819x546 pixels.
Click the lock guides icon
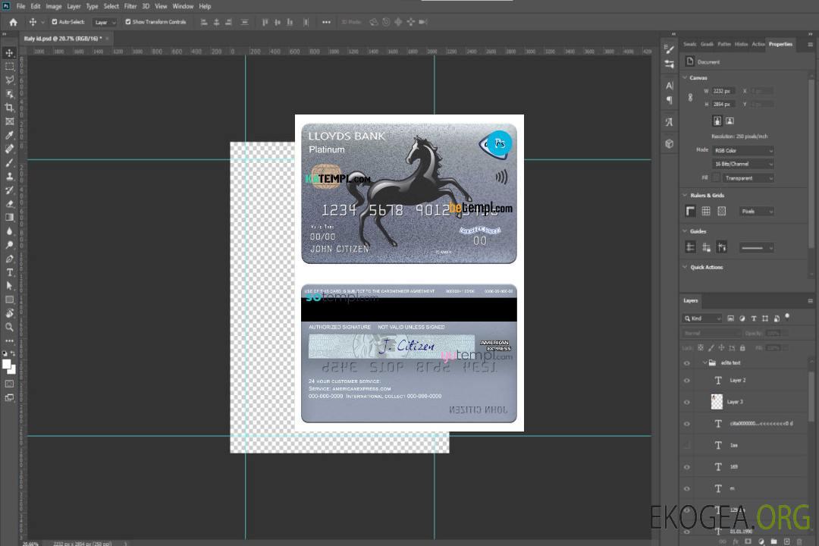click(x=706, y=247)
